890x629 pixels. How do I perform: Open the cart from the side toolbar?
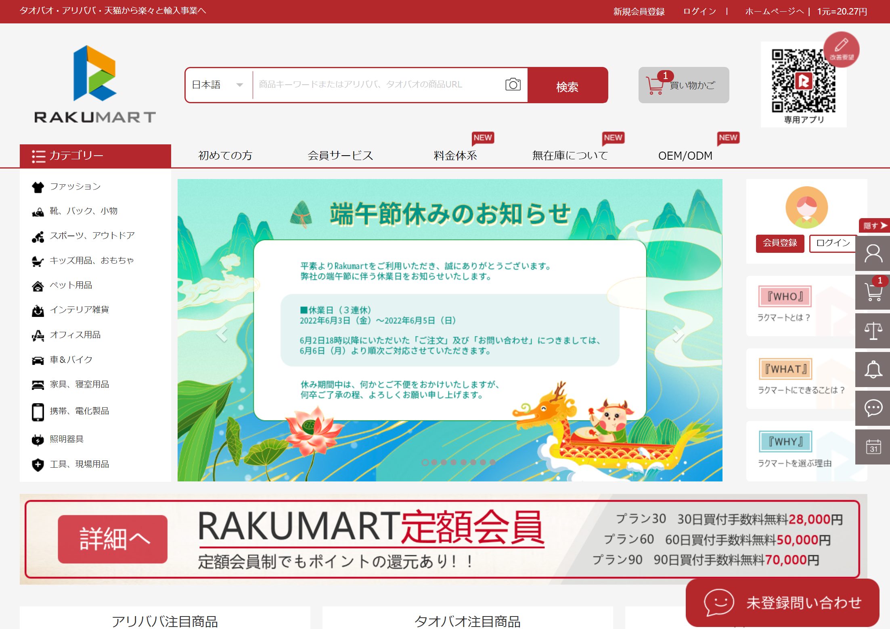pyautogui.click(x=873, y=292)
